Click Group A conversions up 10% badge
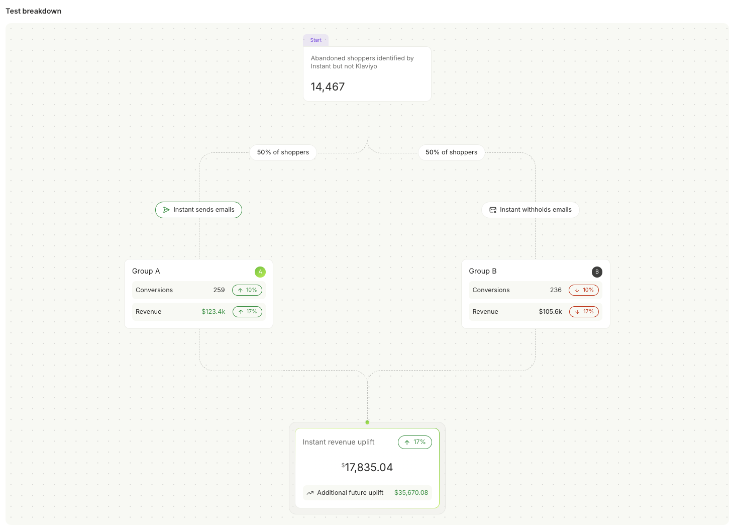Image resolution: width=733 pixels, height=530 pixels. [x=247, y=290]
